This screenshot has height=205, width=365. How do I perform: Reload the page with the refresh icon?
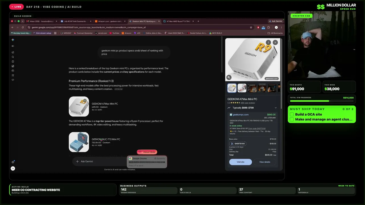pos(23,27)
